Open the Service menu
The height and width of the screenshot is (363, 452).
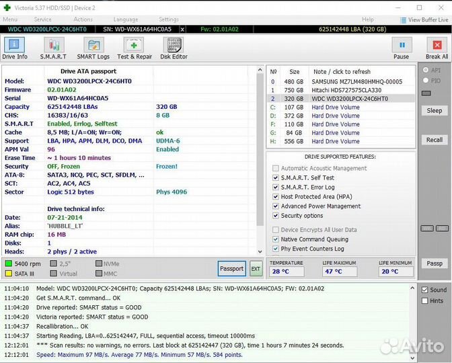point(42,19)
